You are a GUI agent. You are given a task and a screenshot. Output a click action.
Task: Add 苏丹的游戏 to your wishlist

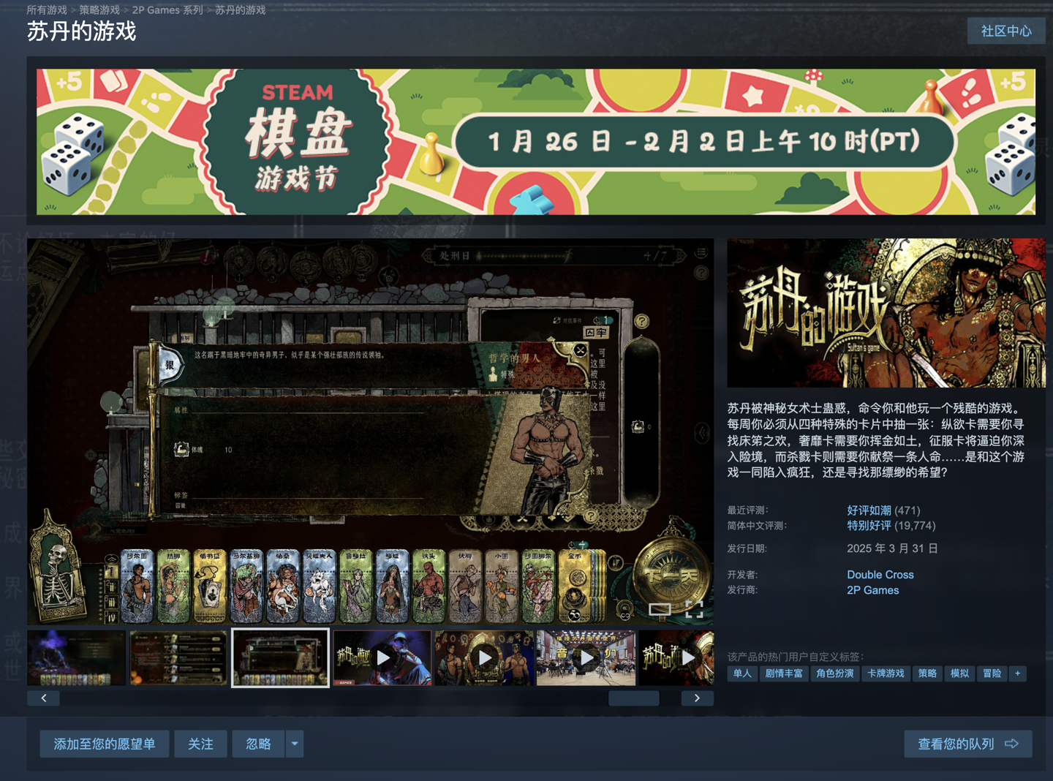(x=104, y=744)
